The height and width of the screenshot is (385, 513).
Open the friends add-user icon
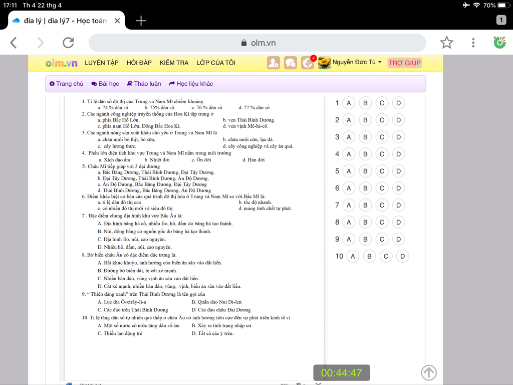[x=273, y=63]
